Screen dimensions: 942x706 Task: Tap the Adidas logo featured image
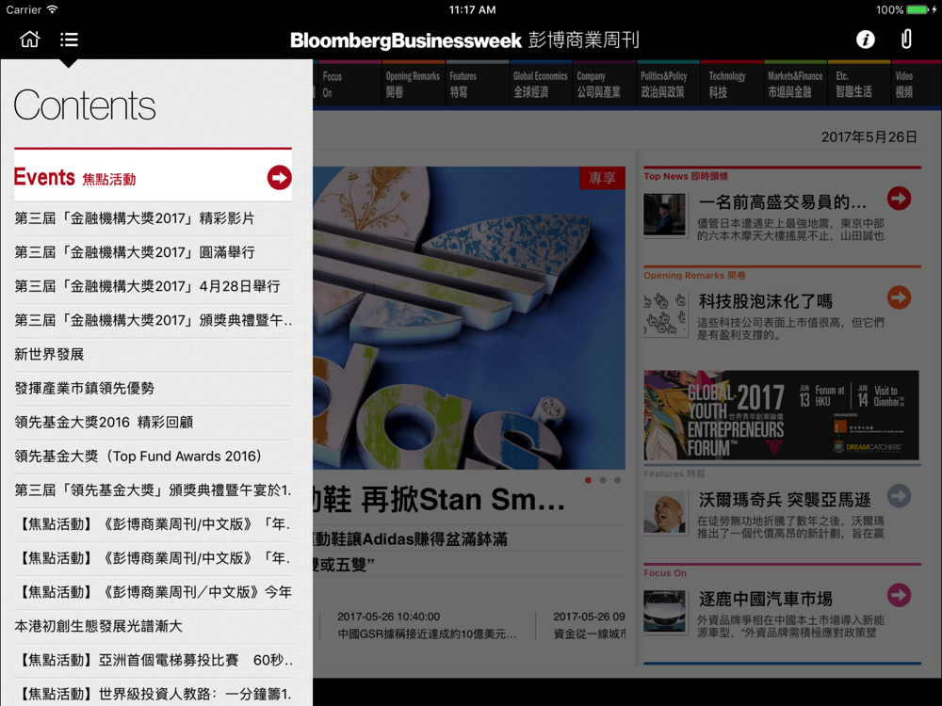[469, 318]
